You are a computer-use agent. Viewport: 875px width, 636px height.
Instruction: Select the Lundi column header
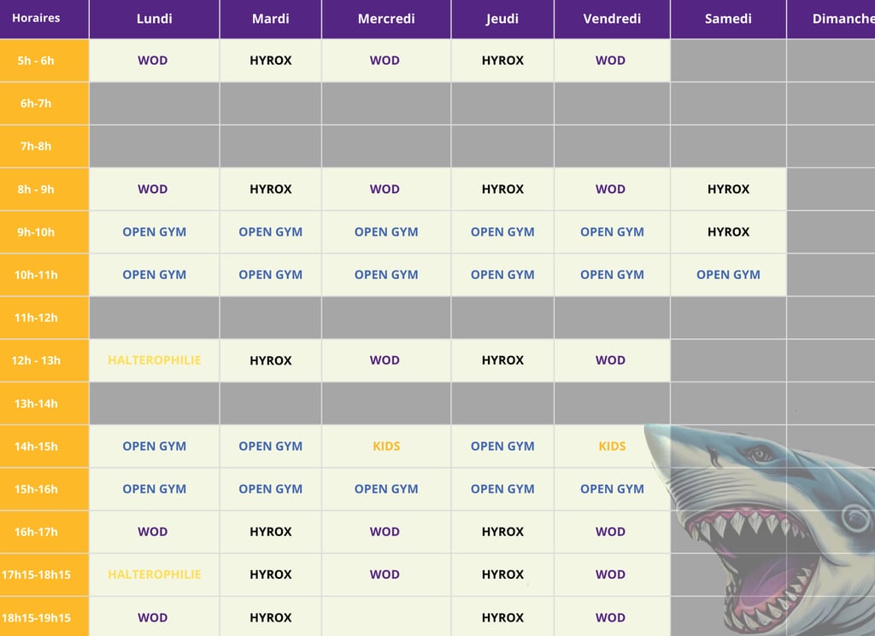click(x=154, y=19)
